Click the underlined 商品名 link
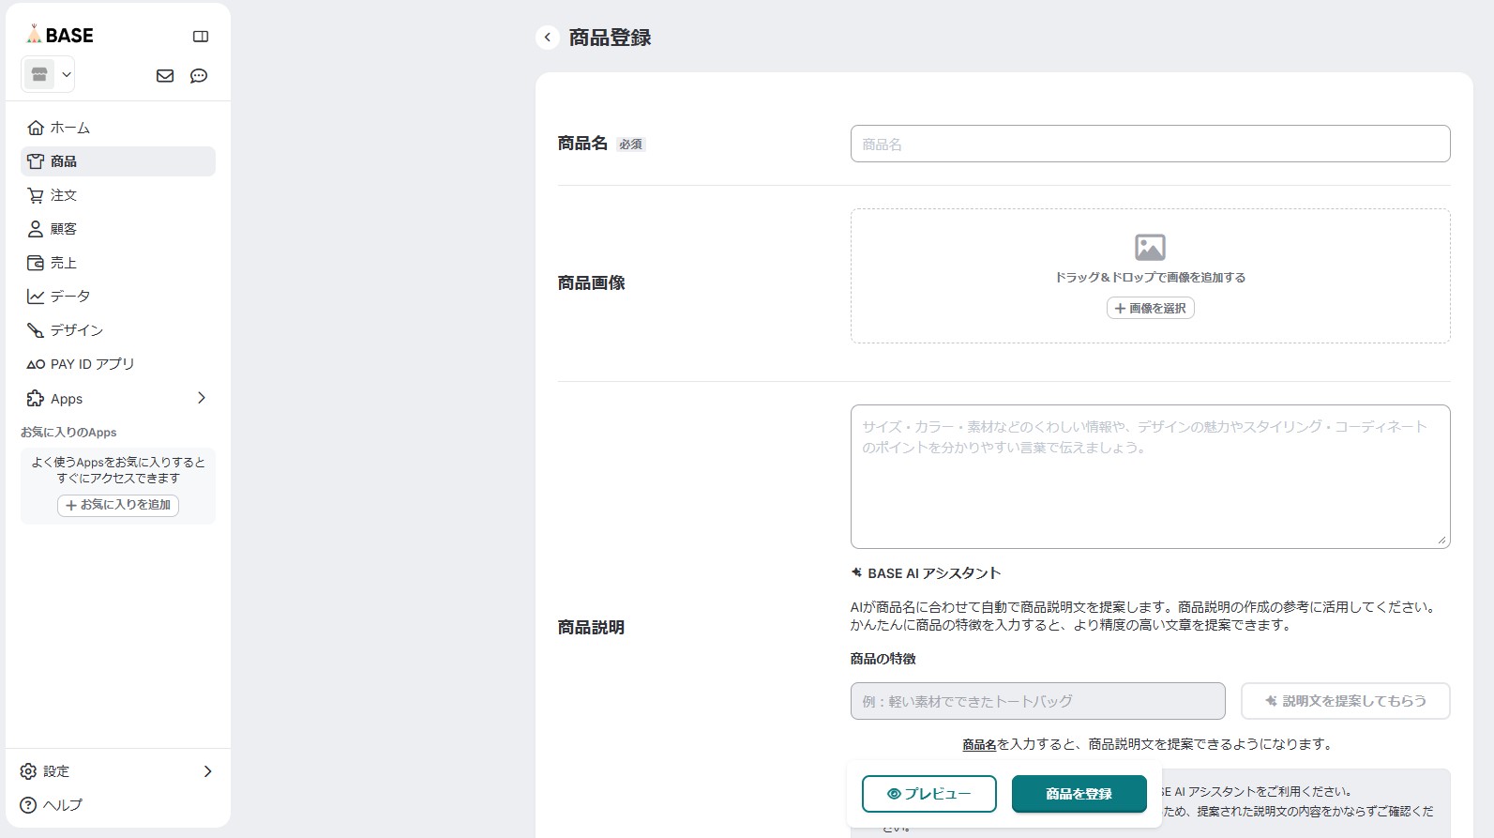Viewport: 1494px width, 838px height. (x=979, y=744)
